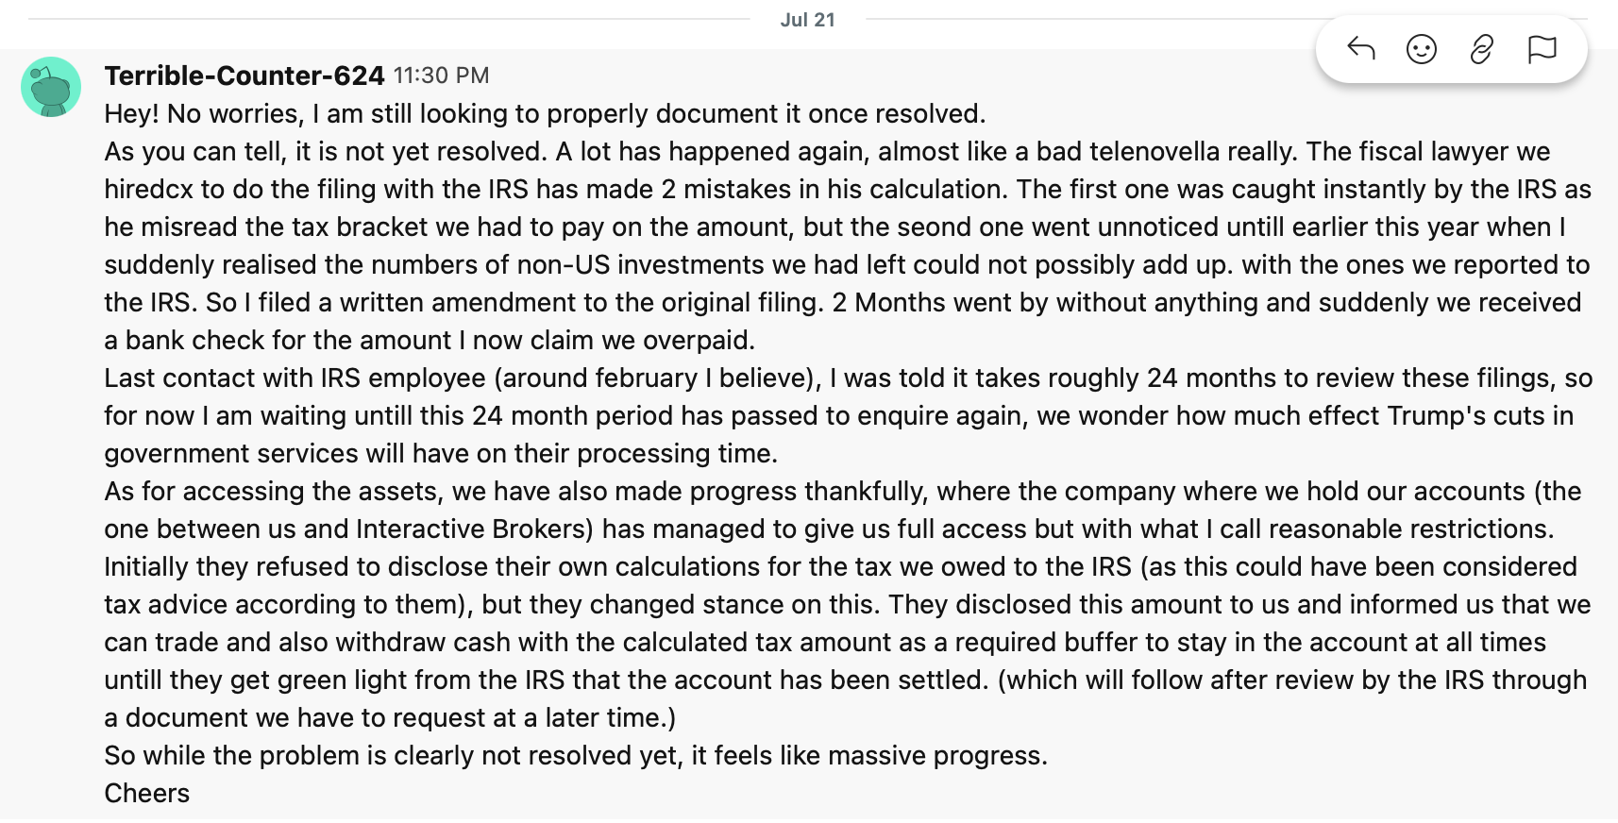1618x823 pixels.
Task: Add an emoji reaction to the message
Action: click(1421, 48)
